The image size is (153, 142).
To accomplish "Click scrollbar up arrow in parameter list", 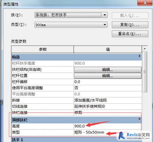I will coord(145,49).
